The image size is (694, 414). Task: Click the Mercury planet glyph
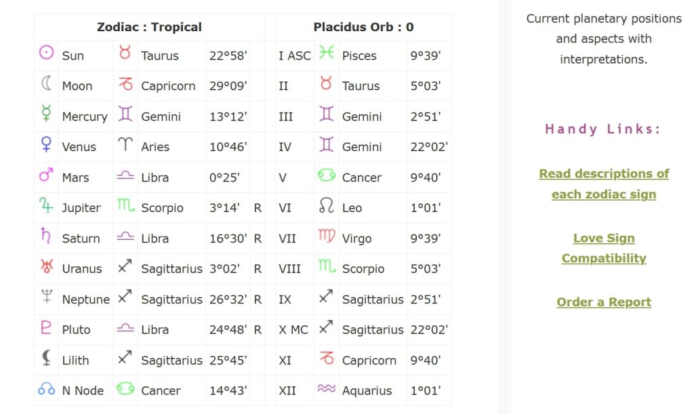tap(46, 114)
